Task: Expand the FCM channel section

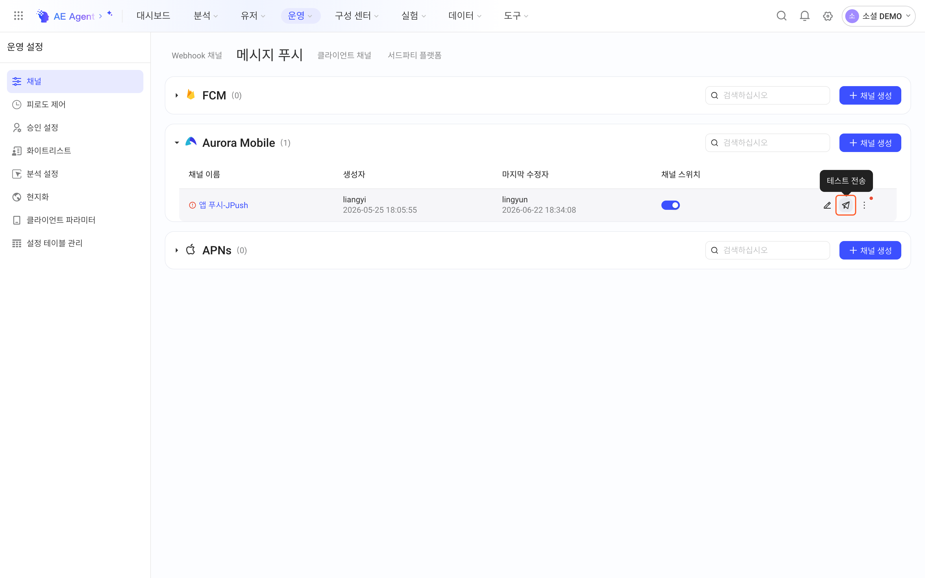Action: coord(177,95)
